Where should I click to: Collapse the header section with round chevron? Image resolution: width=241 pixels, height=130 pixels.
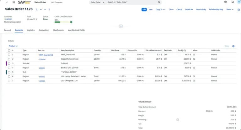point(121,26)
